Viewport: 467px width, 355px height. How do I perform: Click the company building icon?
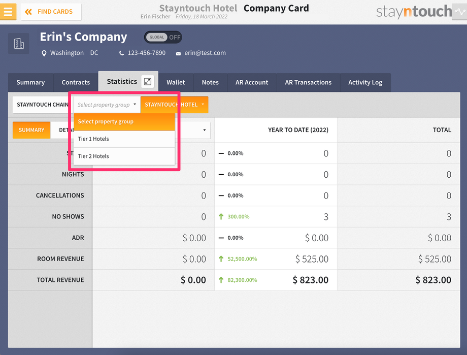click(x=19, y=44)
